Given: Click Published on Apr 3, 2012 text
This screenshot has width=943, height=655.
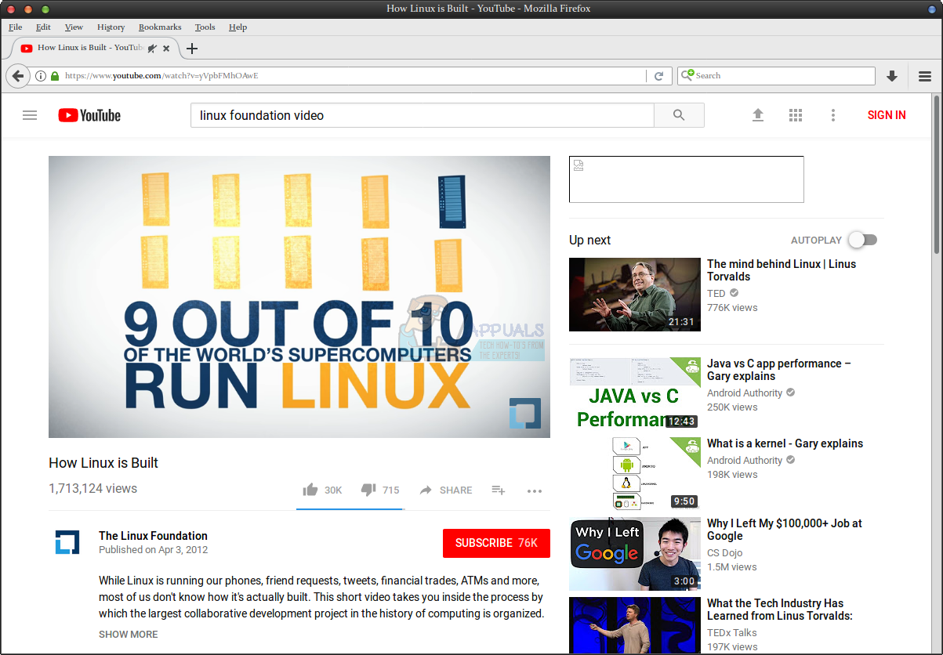Looking at the screenshot, I should tap(153, 550).
